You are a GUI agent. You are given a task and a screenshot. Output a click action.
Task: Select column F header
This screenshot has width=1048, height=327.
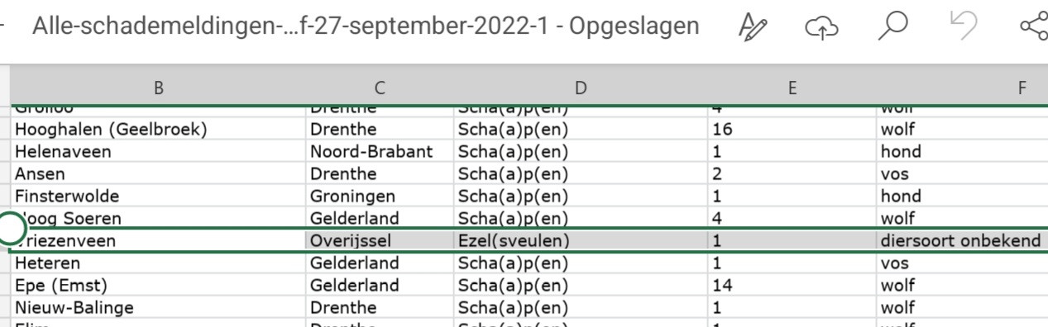click(x=963, y=88)
